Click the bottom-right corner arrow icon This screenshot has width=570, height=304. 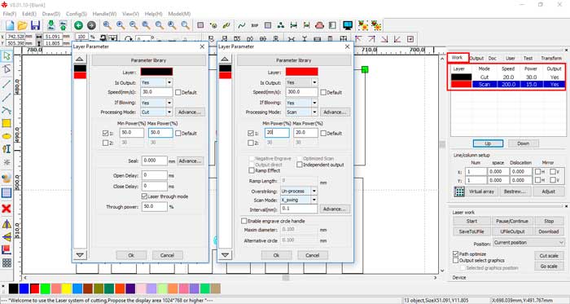[x=384, y=38]
